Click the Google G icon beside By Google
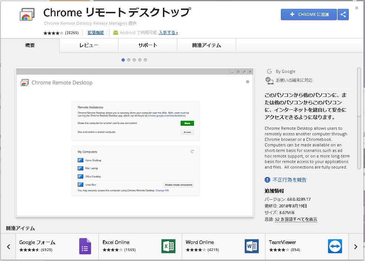Viewport: 365px width, 261px height. (269, 71)
